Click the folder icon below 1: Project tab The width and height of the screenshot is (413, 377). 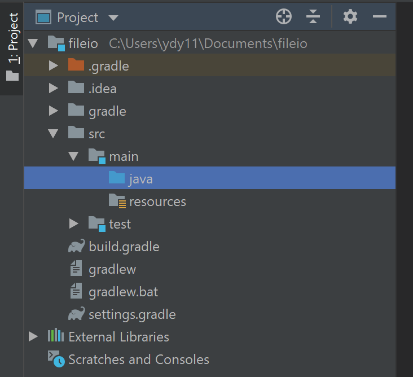click(x=12, y=76)
